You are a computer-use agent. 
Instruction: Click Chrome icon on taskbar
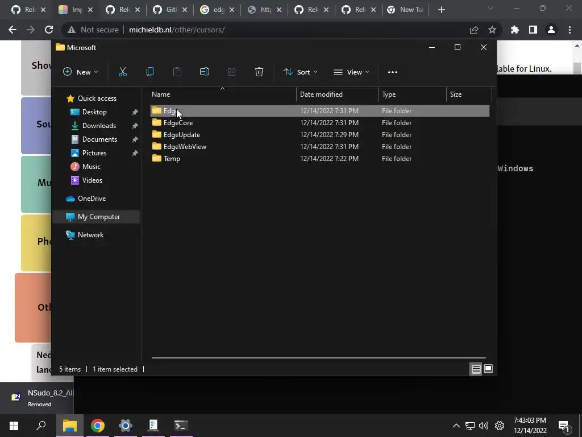98,426
